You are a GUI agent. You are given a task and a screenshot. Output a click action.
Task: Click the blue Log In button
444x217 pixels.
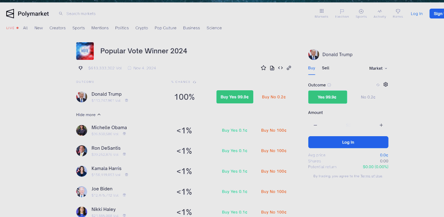click(x=348, y=142)
